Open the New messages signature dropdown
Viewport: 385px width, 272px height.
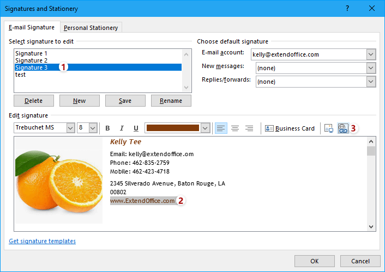tap(371, 68)
